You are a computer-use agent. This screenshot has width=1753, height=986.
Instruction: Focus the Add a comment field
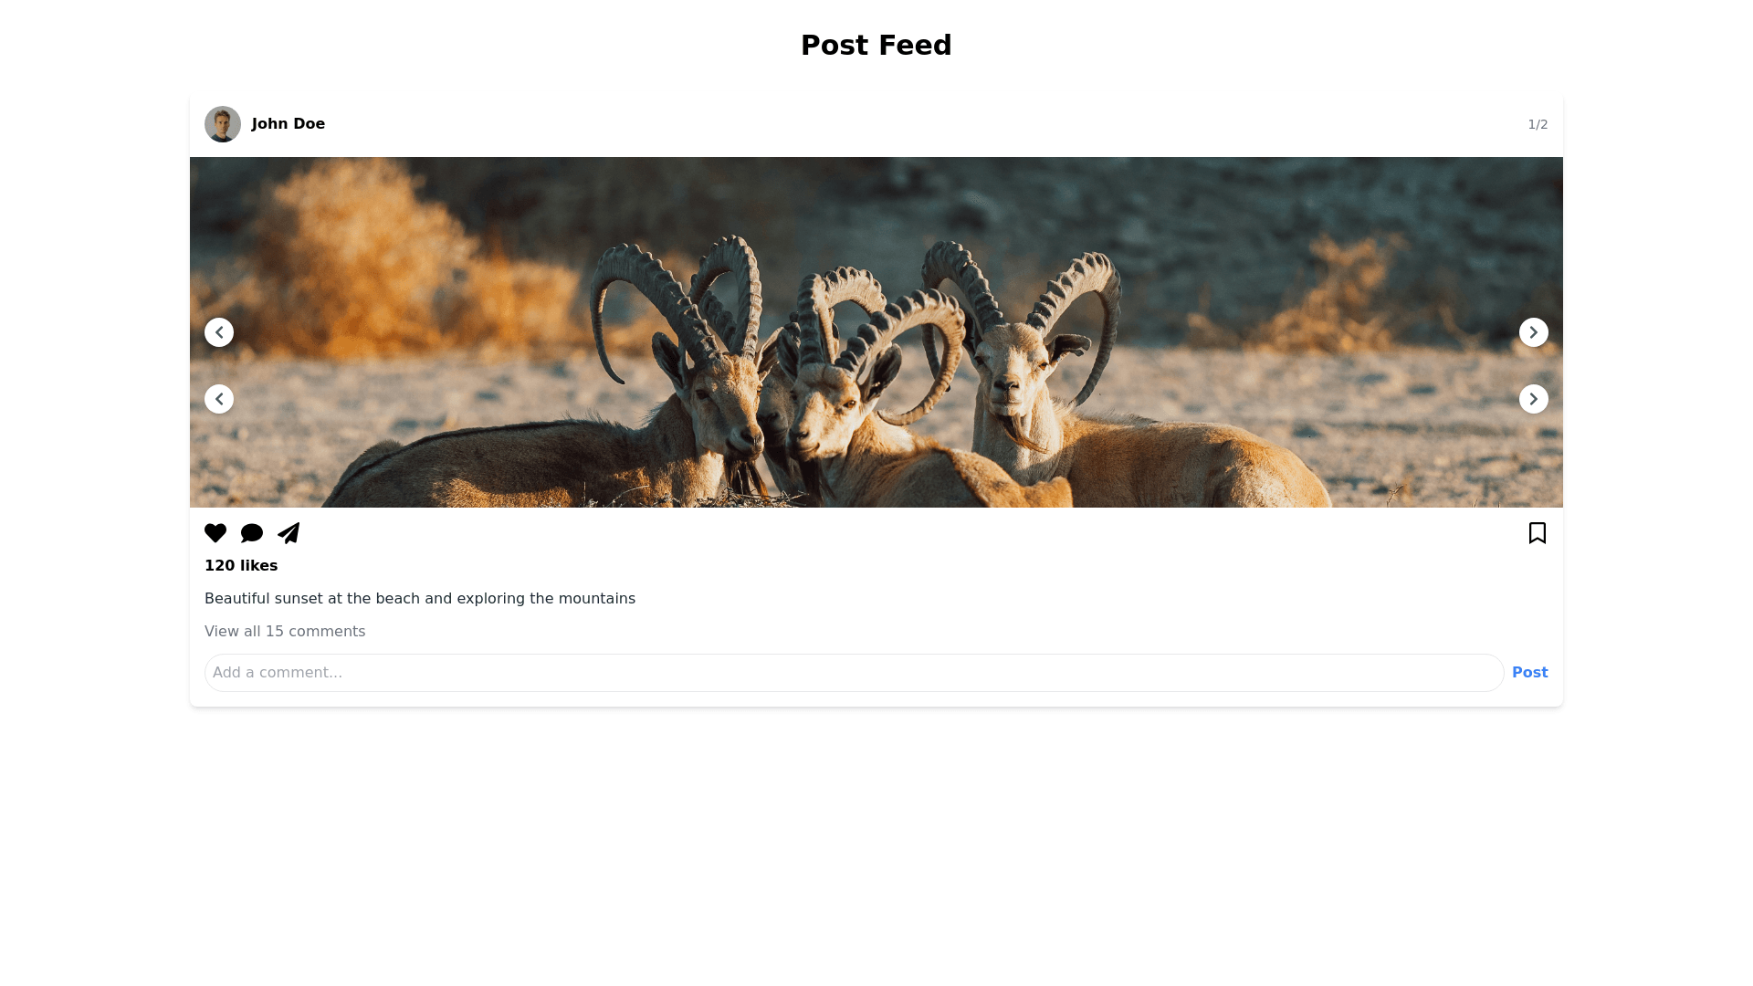coord(854,673)
